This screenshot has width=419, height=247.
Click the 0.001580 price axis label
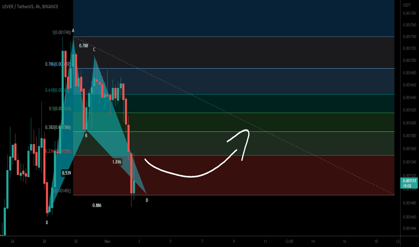point(410,136)
